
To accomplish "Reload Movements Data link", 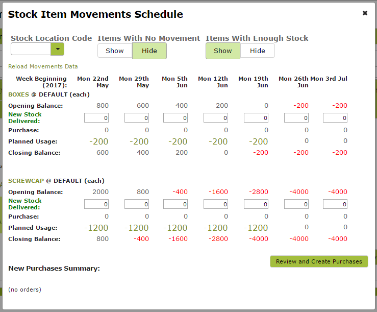I will [43, 66].
